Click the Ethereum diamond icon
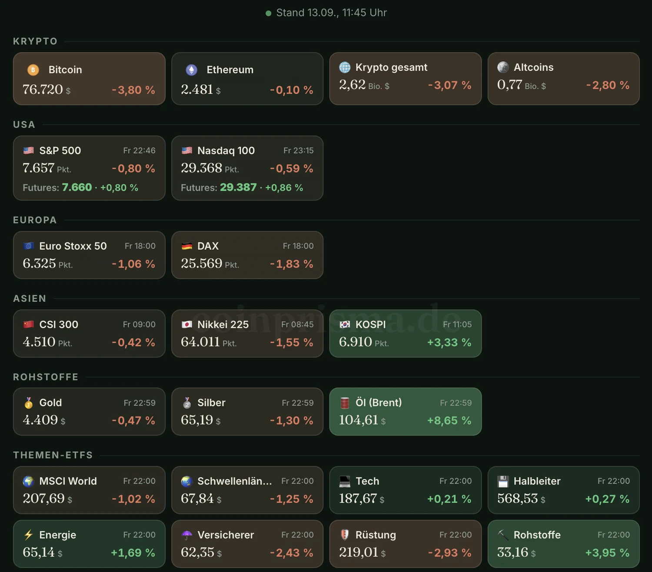 (x=191, y=69)
